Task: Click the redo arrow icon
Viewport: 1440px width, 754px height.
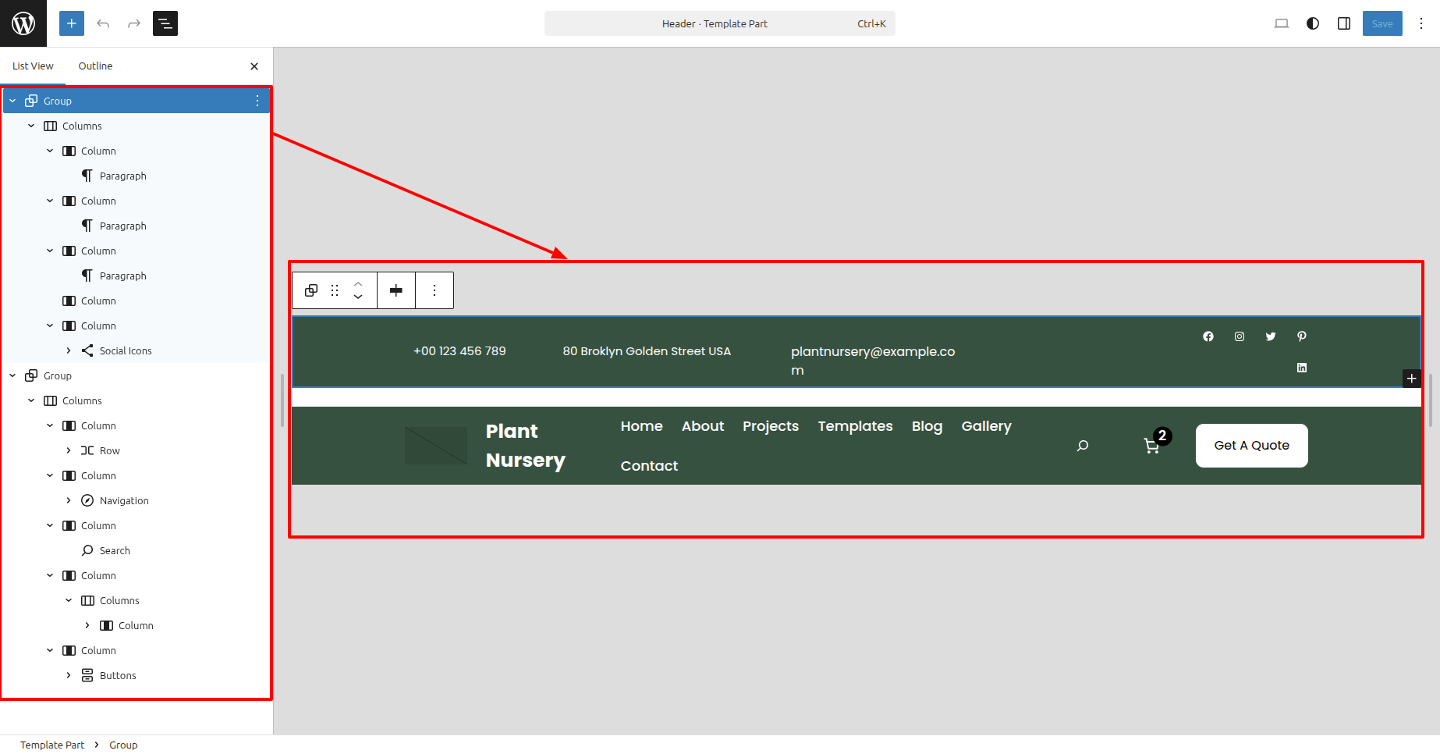Action: coord(134,23)
